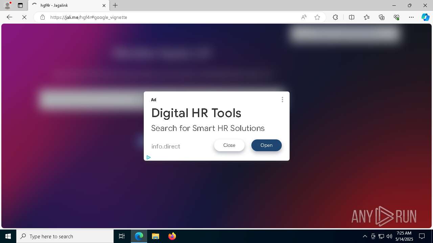The image size is (433, 243).
Task: Open Edge Settings and more menu
Action: [x=411, y=17]
